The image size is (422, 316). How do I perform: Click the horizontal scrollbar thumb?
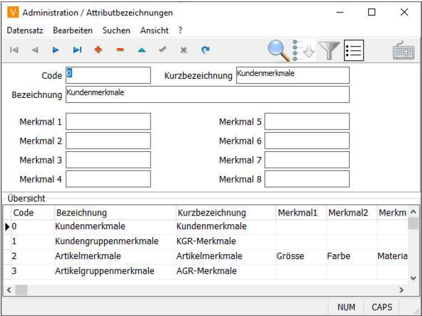point(21,290)
